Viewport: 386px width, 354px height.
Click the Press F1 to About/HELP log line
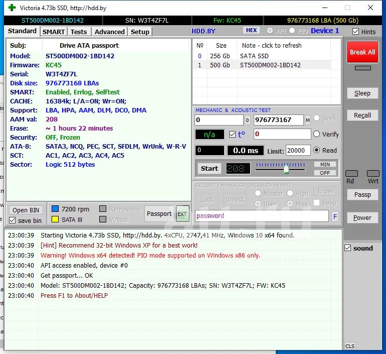74,295
